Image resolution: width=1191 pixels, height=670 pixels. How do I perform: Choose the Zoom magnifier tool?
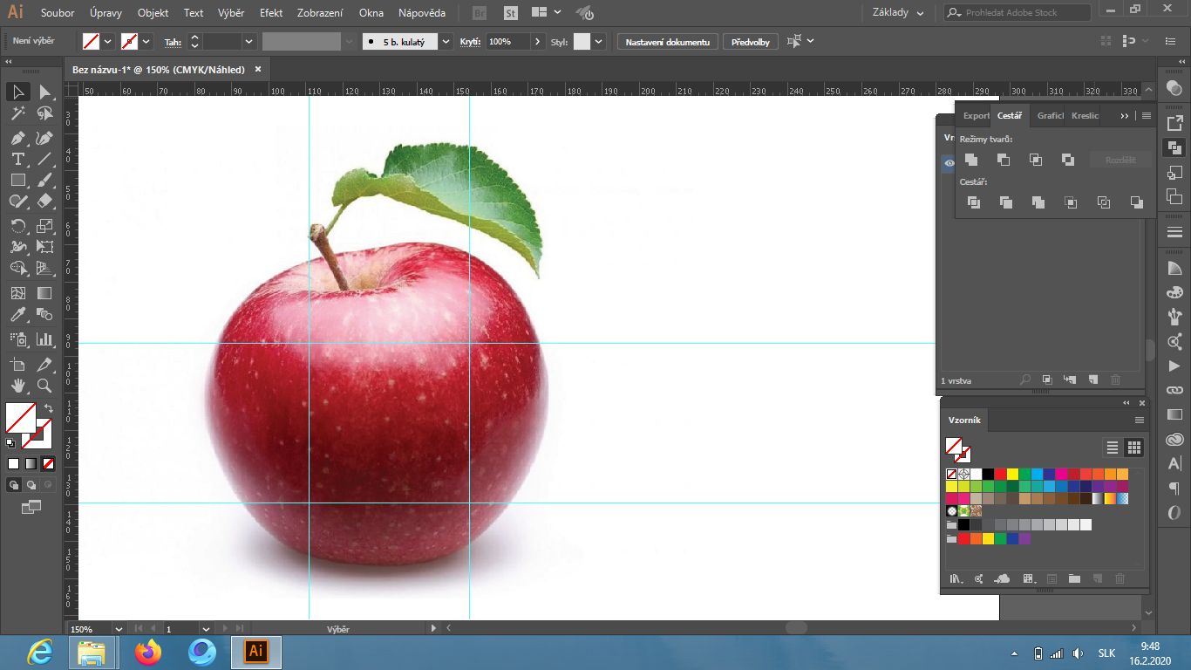click(x=44, y=386)
